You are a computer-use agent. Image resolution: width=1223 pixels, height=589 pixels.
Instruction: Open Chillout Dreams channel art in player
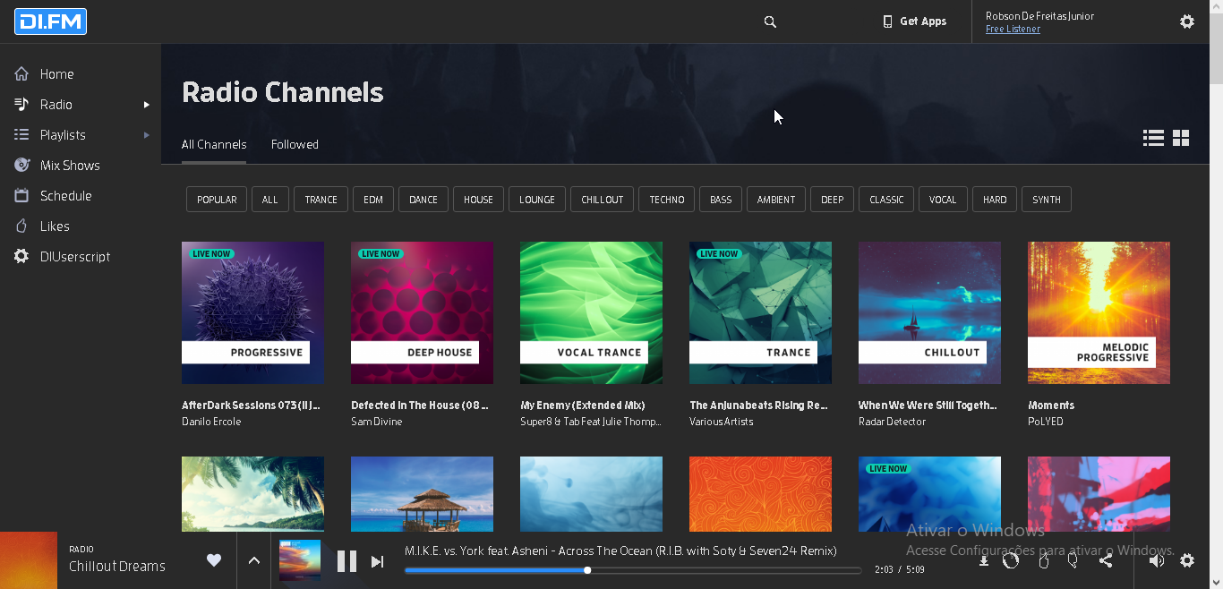(29, 560)
